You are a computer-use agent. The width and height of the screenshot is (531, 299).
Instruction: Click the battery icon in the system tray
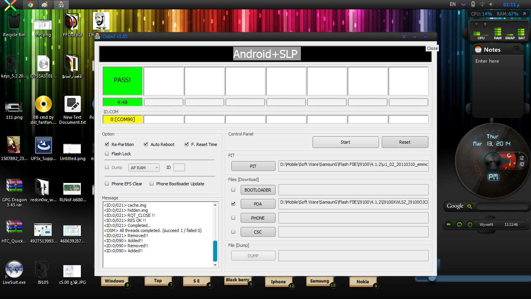473,4
